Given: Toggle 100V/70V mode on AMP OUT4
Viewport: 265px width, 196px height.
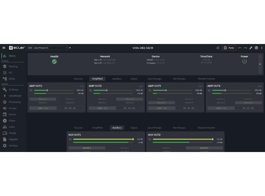Looking at the screenshot, I should (221, 108).
